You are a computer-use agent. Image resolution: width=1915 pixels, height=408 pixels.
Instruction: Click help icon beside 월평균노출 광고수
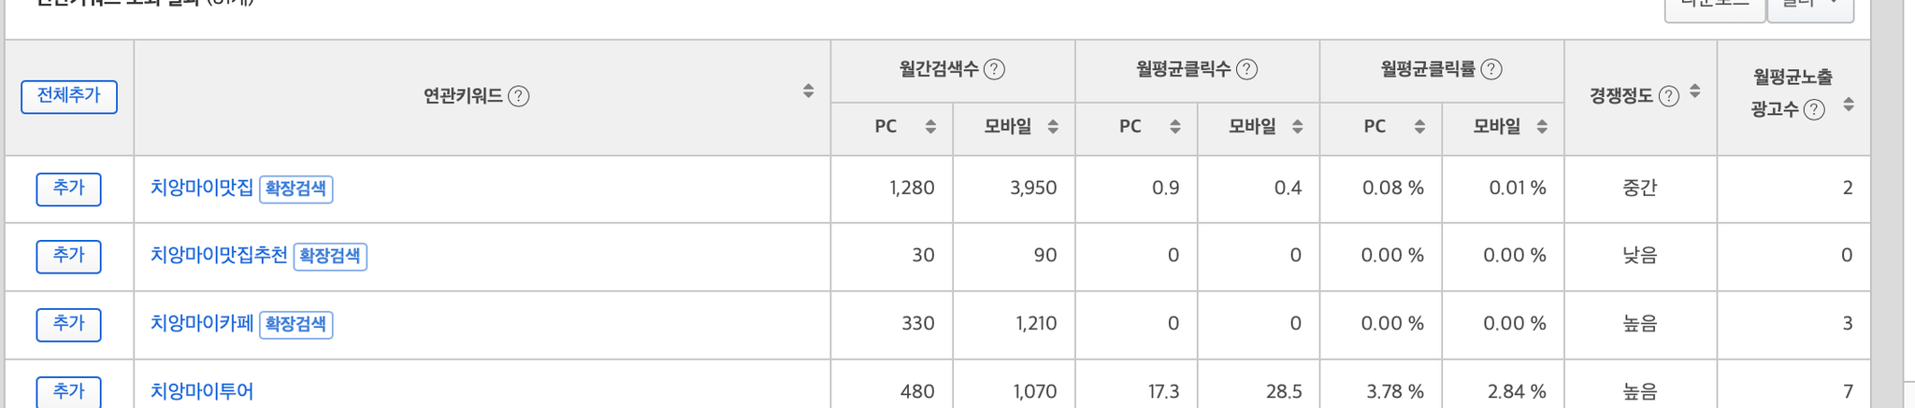(x=1815, y=110)
